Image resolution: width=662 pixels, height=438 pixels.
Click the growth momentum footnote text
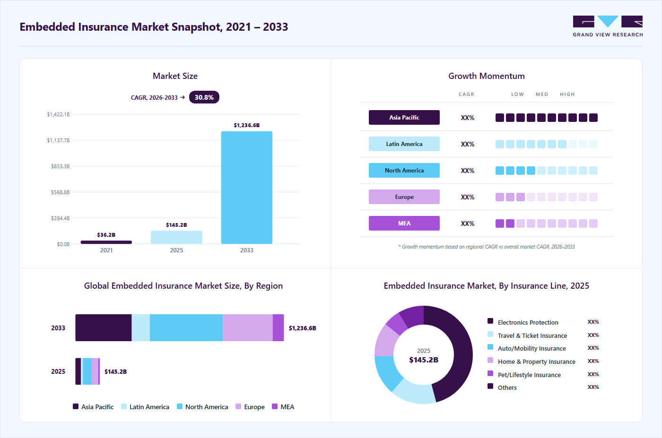(487, 247)
